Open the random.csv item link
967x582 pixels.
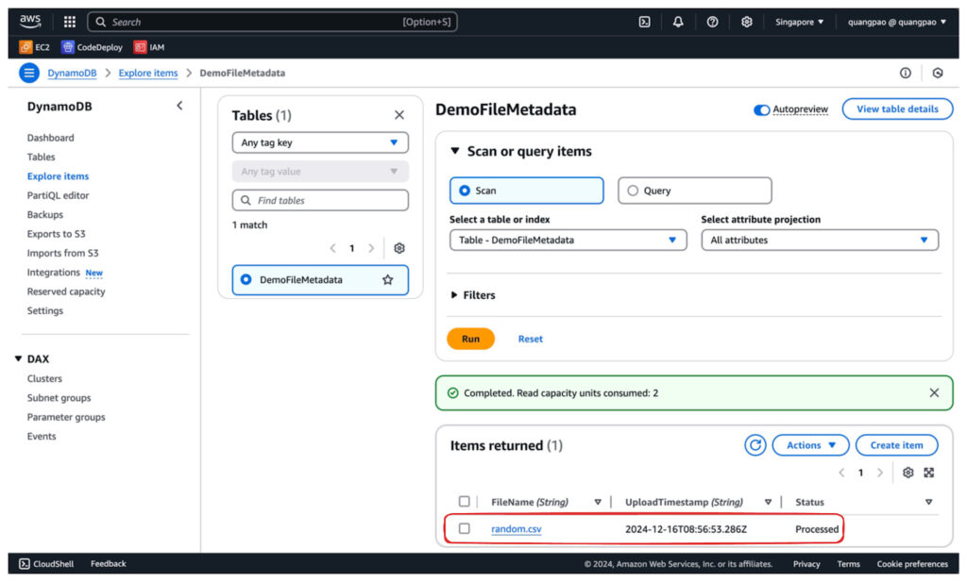click(517, 529)
